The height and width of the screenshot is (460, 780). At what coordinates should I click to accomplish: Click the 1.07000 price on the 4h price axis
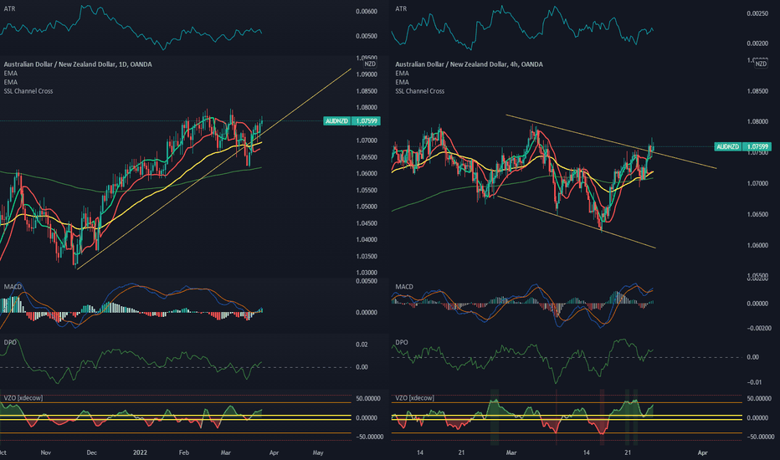pyautogui.click(x=757, y=184)
